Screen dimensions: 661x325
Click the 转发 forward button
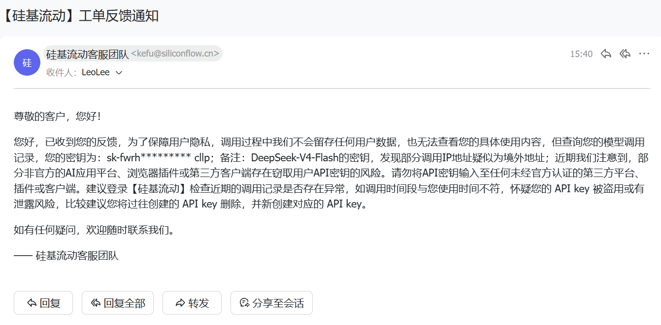click(x=192, y=303)
